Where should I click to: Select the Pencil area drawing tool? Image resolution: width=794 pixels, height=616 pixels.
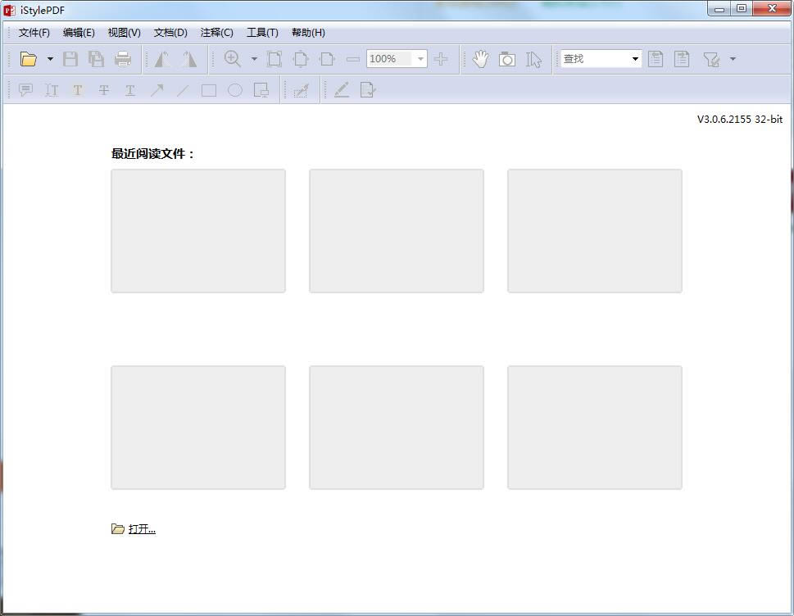coord(301,90)
